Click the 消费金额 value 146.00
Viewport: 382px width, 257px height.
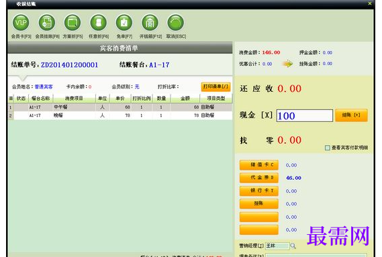[271, 52]
